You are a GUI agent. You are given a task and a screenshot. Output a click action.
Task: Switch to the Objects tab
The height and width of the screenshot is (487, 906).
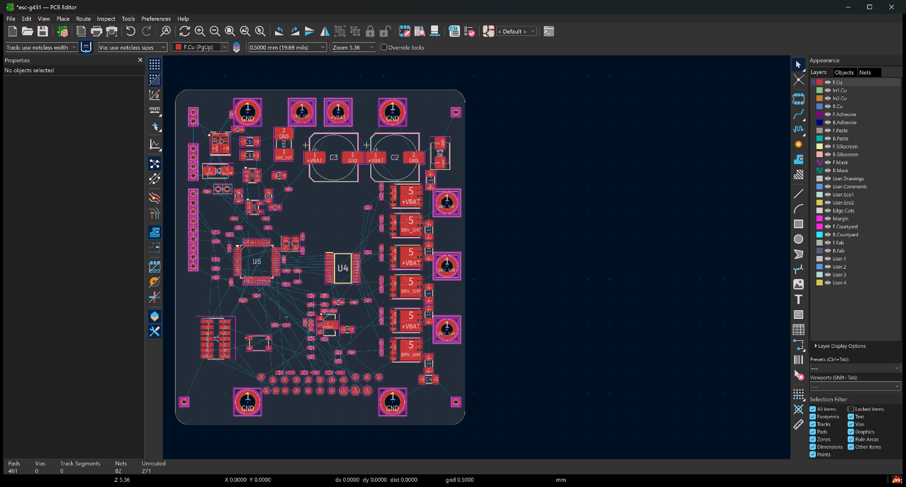pyautogui.click(x=844, y=72)
